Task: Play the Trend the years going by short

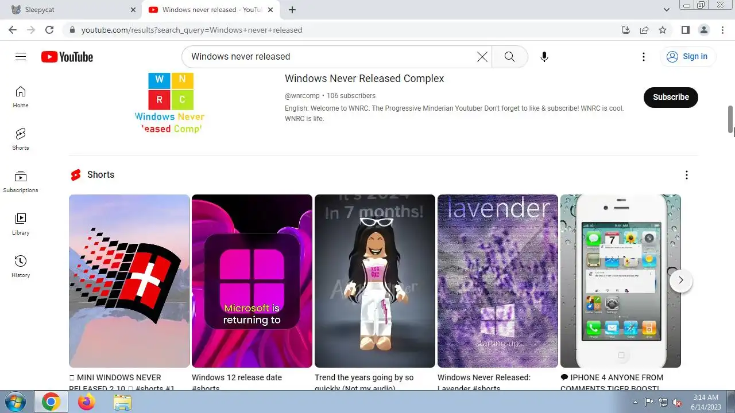Action: coord(375,281)
